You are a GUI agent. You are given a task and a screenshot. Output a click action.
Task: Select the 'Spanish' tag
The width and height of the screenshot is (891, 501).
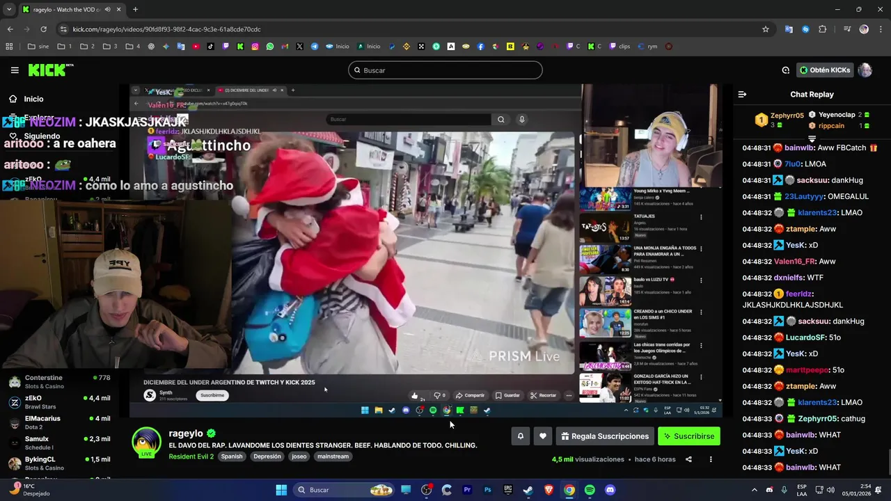coord(232,456)
